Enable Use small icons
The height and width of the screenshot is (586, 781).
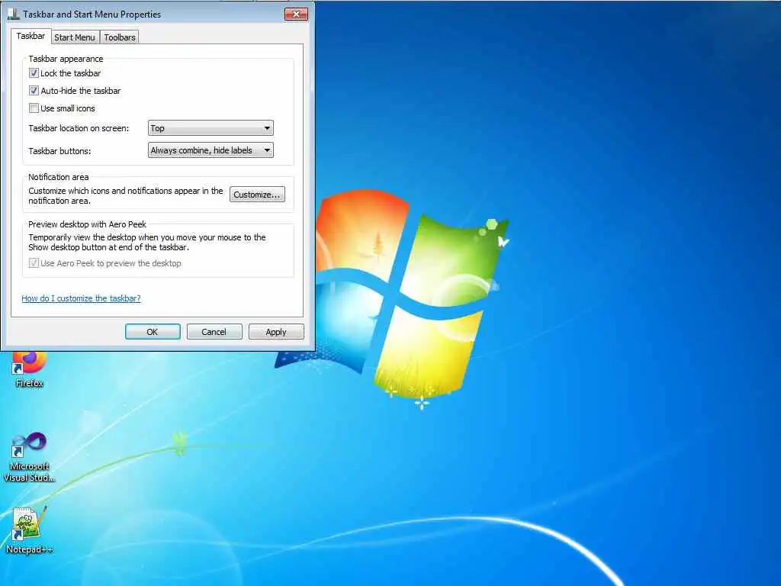coord(34,108)
